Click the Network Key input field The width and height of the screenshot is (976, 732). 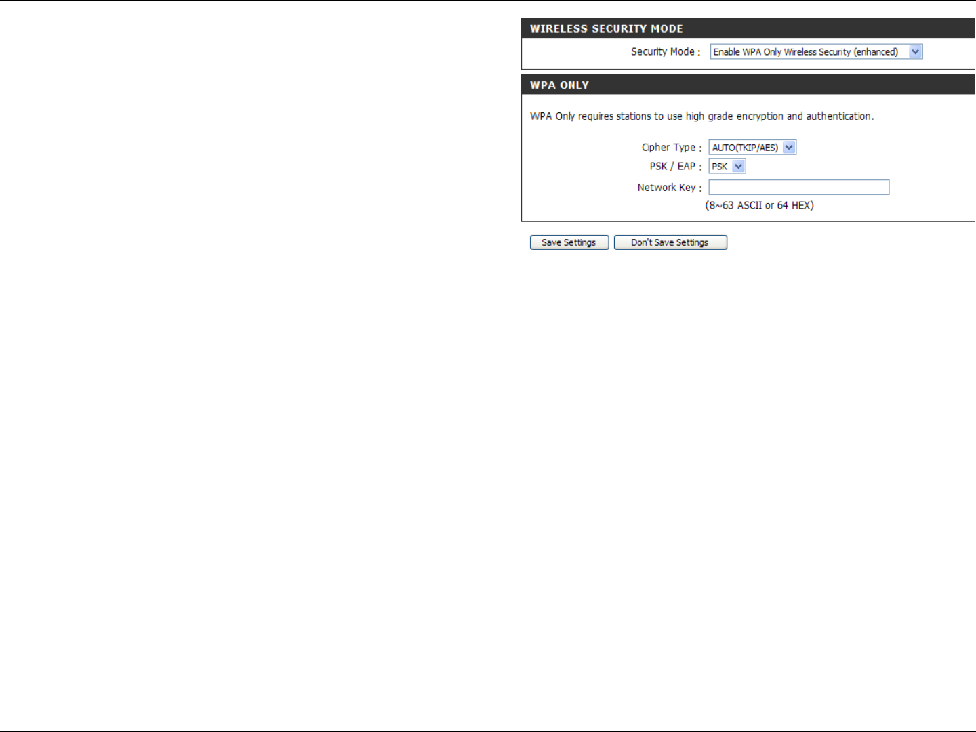click(x=798, y=188)
